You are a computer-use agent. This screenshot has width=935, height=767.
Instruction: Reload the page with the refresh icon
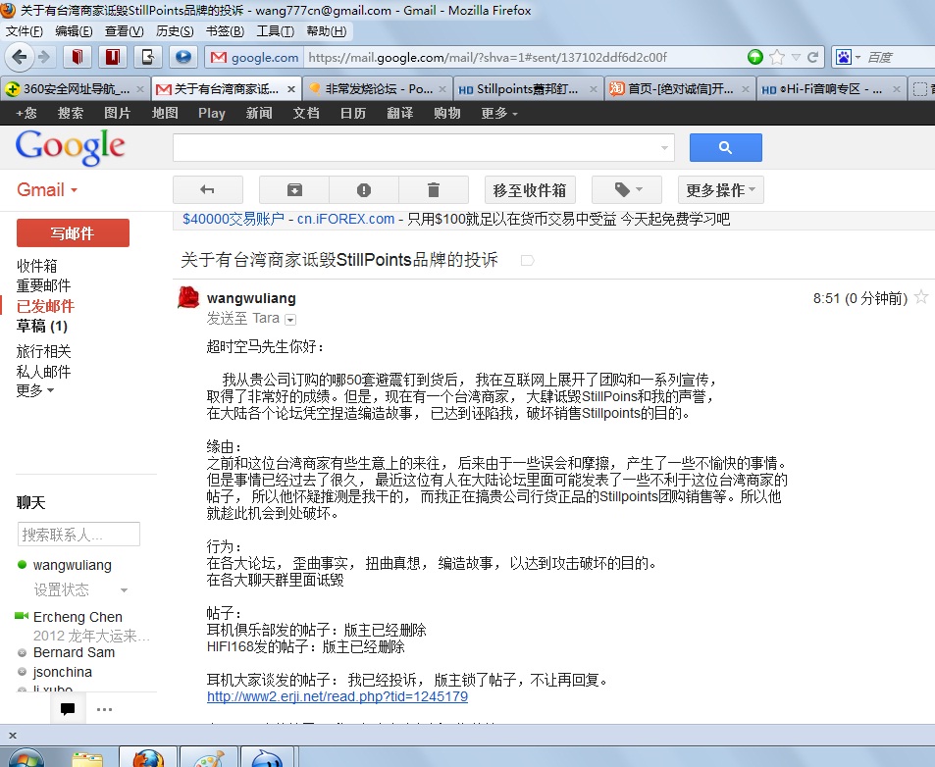pyautogui.click(x=812, y=57)
